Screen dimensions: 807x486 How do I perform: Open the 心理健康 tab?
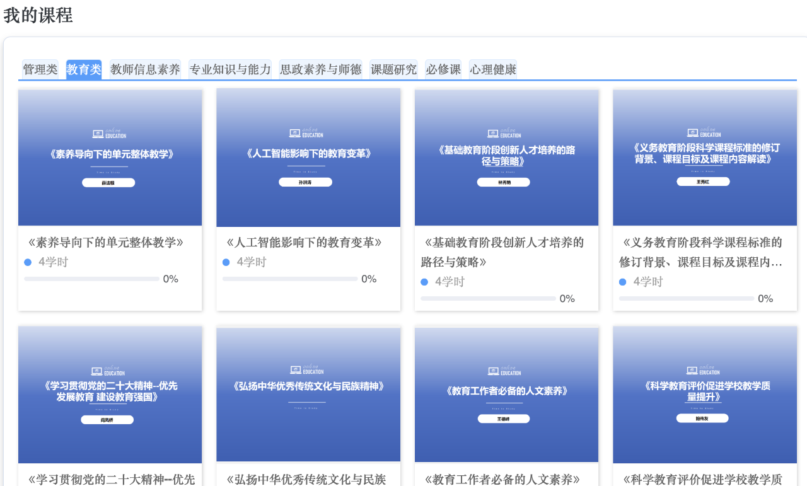point(493,69)
